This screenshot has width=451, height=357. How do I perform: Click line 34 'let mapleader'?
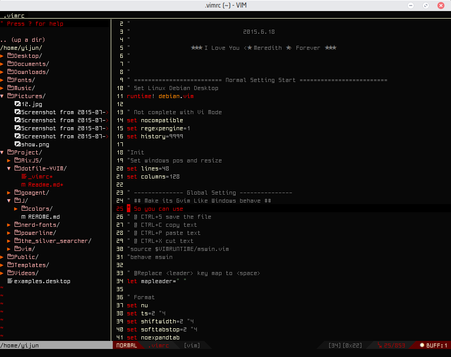point(157,281)
